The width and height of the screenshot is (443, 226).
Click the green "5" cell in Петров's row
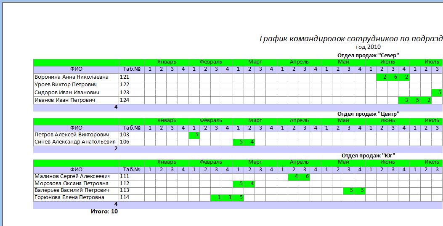194,135
